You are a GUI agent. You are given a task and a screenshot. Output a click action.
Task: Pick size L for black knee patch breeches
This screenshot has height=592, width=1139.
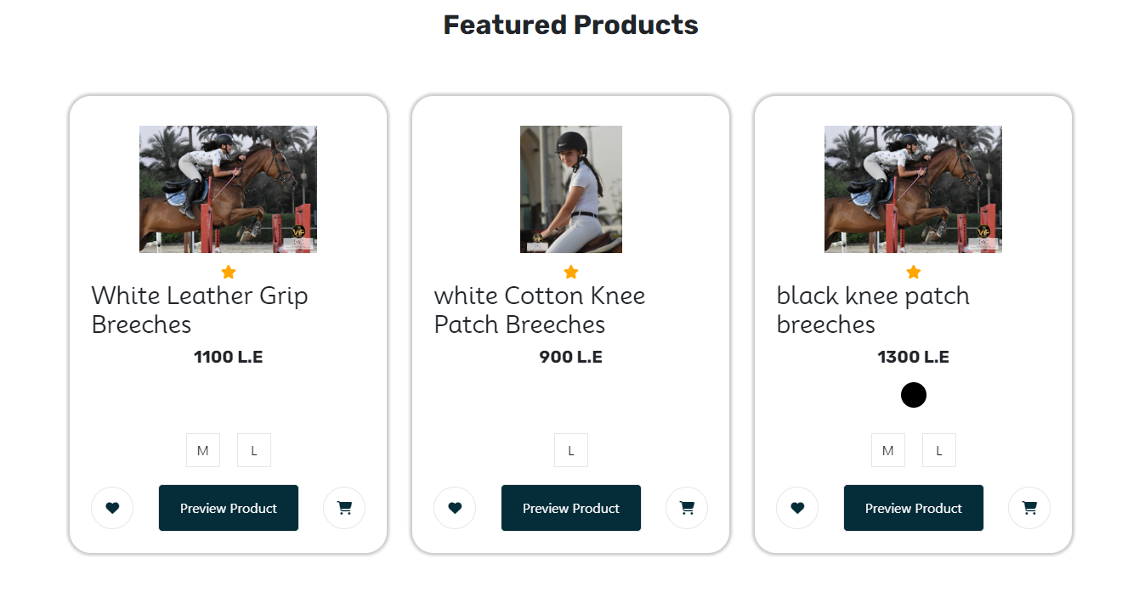point(939,450)
